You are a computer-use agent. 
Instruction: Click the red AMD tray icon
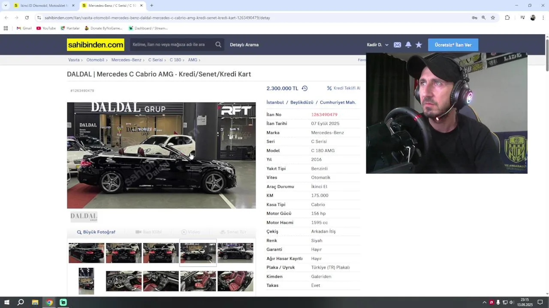pos(492,302)
